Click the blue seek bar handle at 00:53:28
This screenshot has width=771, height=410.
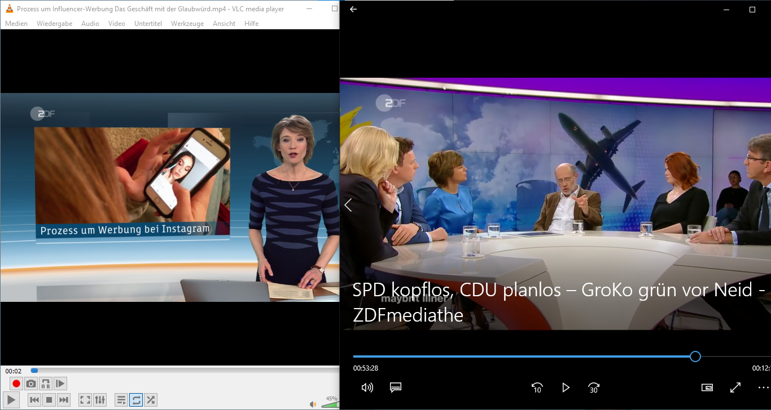pyautogui.click(x=695, y=356)
